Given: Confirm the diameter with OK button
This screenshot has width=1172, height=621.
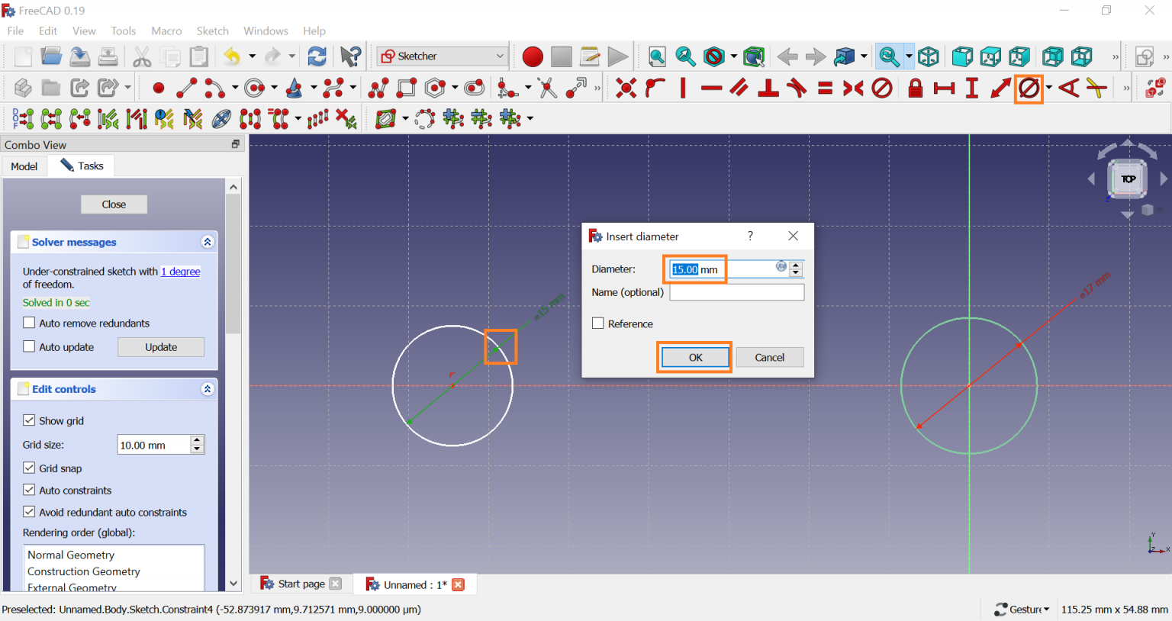Looking at the screenshot, I should [x=695, y=358].
